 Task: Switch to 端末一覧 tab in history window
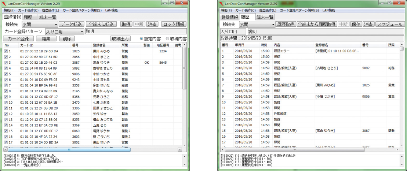[265, 17]
